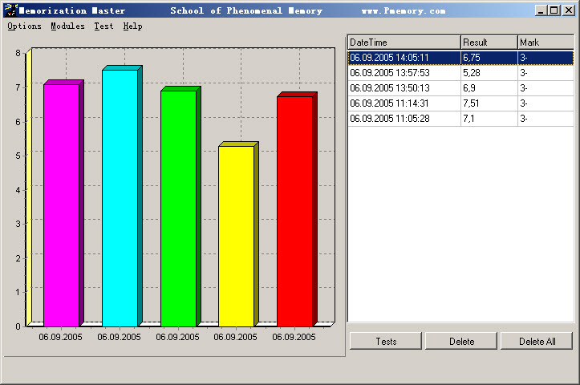The height and width of the screenshot is (385, 580).
Task: Click the Tests button
Action: [x=386, y=341]
